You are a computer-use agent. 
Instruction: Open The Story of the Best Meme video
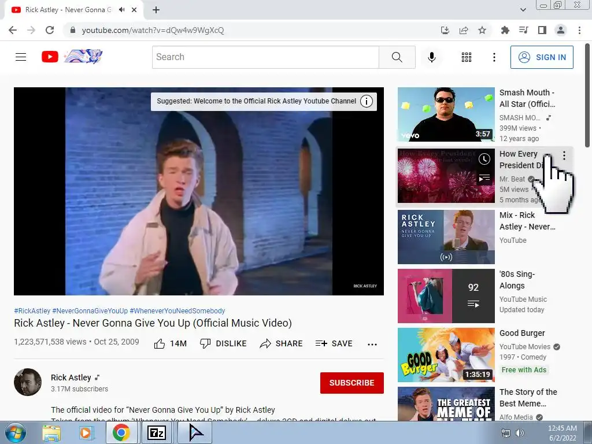[446, 404]
